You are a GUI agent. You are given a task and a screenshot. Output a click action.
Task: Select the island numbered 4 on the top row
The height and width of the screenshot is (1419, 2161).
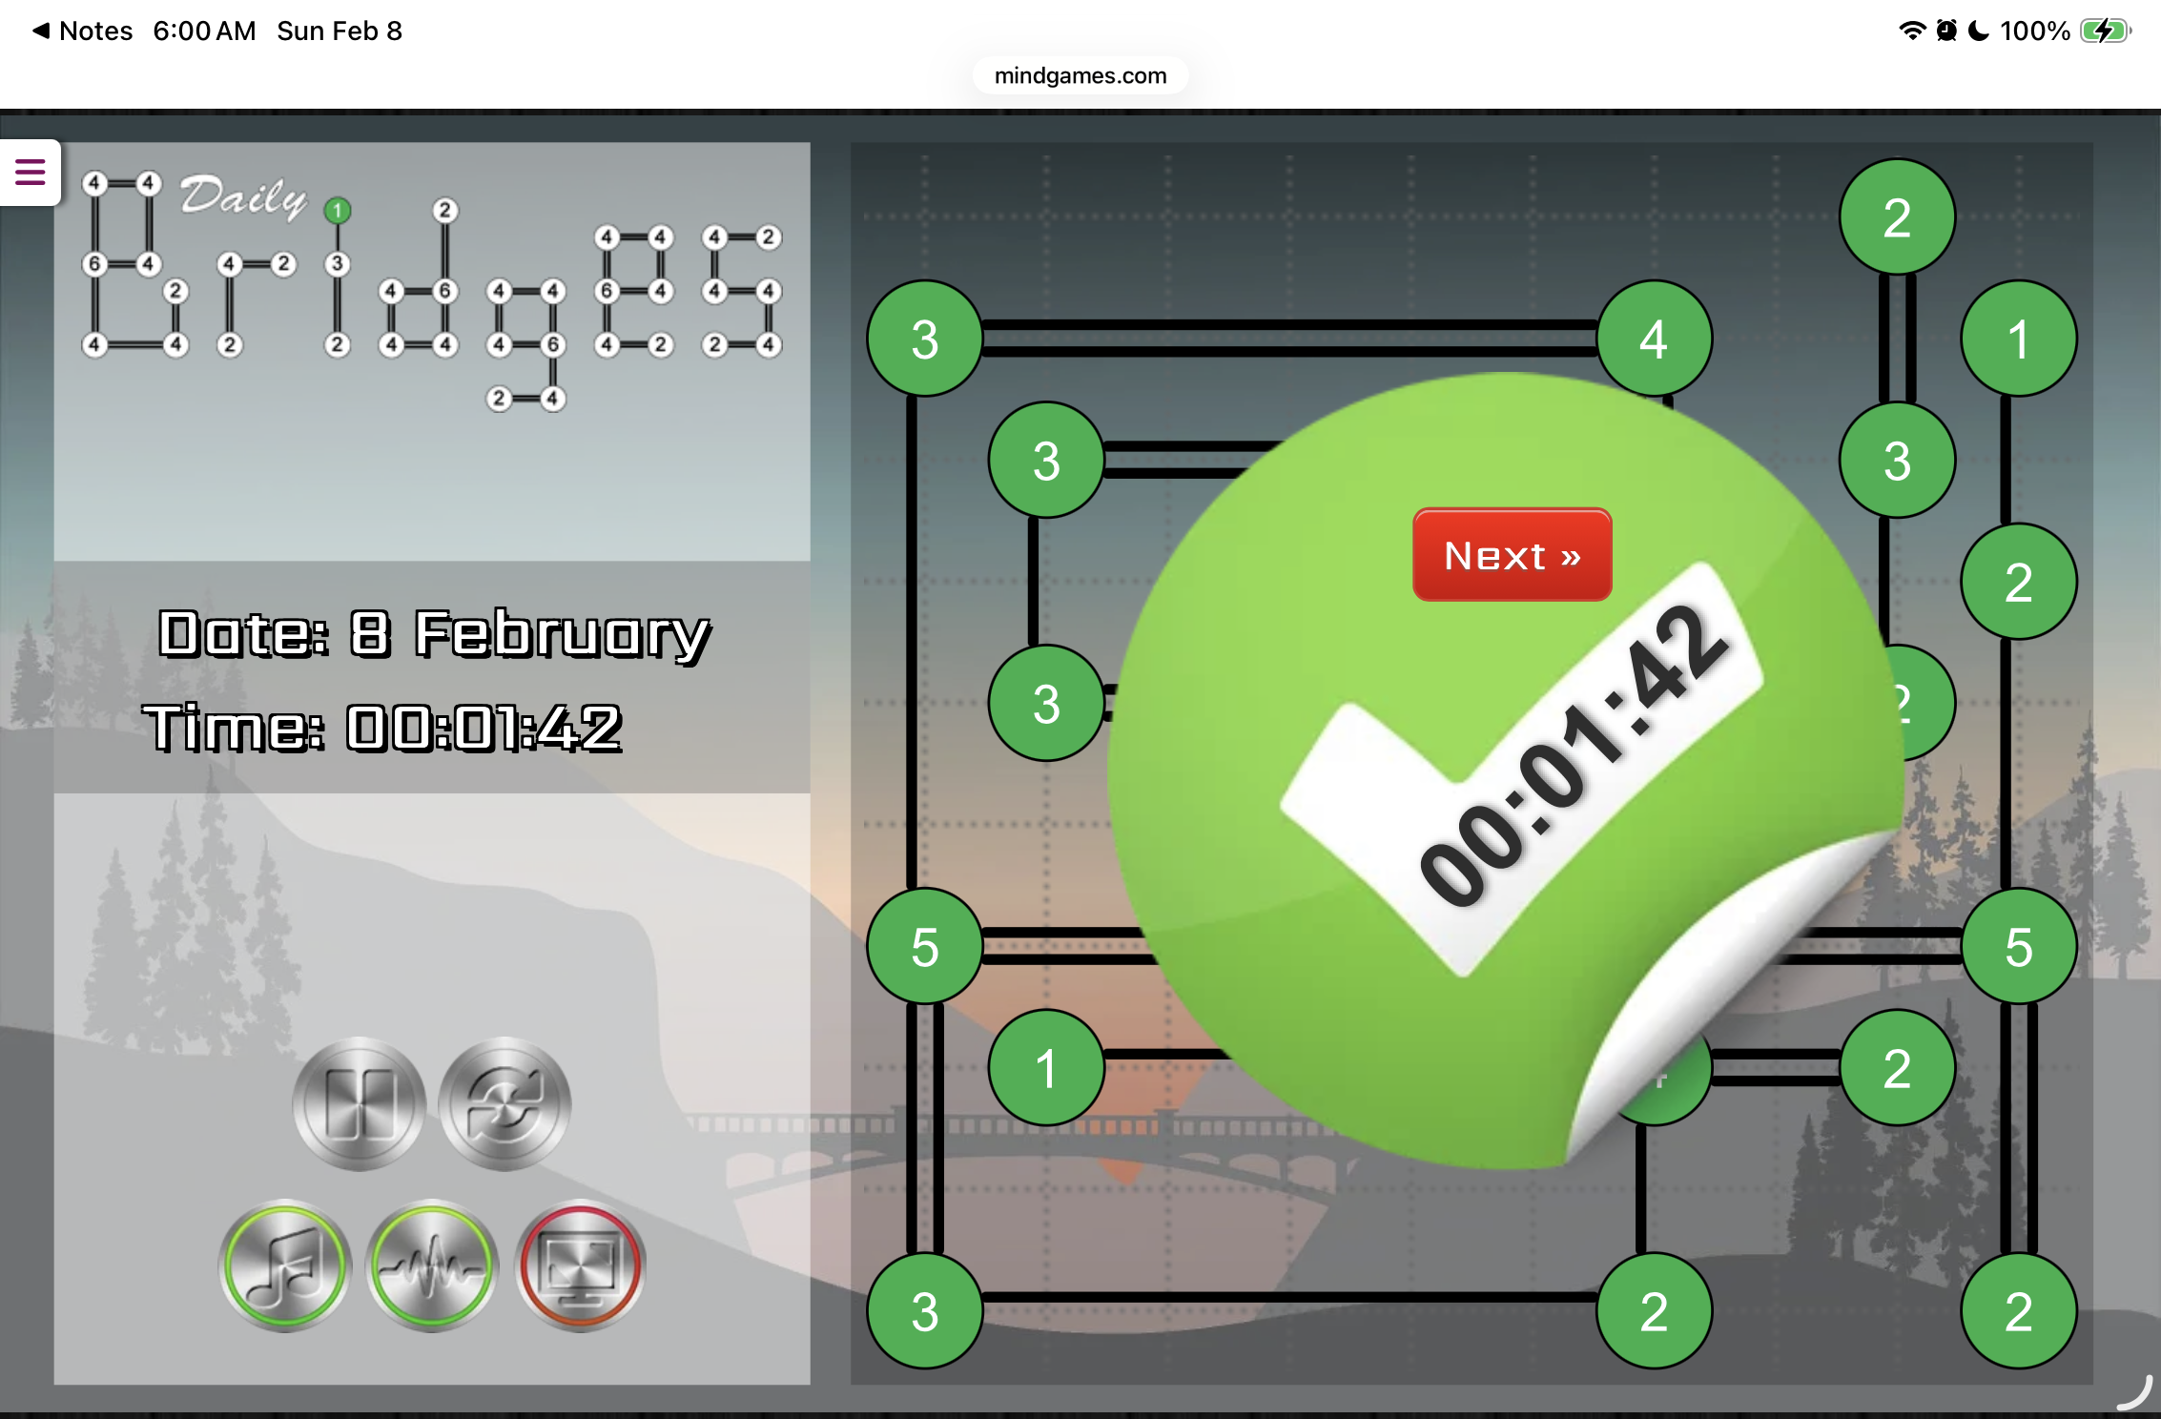(x=1654, y=339)
